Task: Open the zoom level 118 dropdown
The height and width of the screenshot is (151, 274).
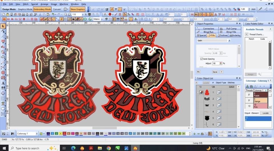Action: (x=83, y=14)
